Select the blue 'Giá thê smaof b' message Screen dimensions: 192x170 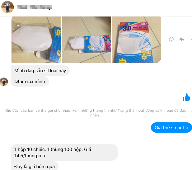171,128
